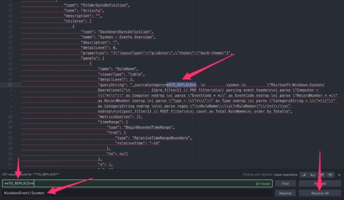
Task: Toggle the Match Case (Aa) option
Action: click(313, 175)
